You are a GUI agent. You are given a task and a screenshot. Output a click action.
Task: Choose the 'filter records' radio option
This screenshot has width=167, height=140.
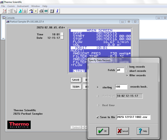tap(127, 75)
